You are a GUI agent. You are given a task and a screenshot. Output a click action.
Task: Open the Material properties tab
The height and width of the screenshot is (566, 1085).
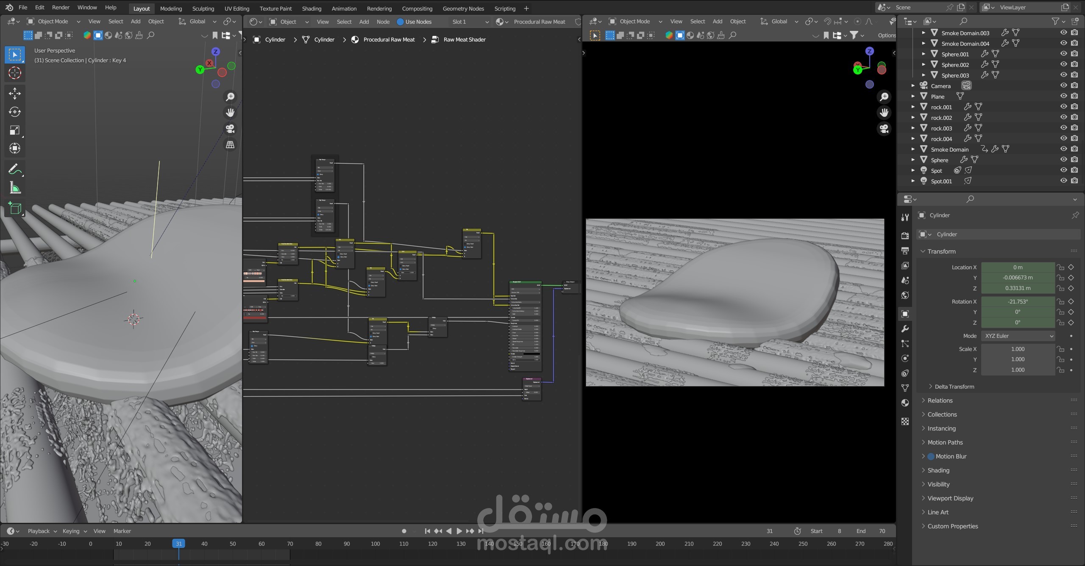coord(905,403)
